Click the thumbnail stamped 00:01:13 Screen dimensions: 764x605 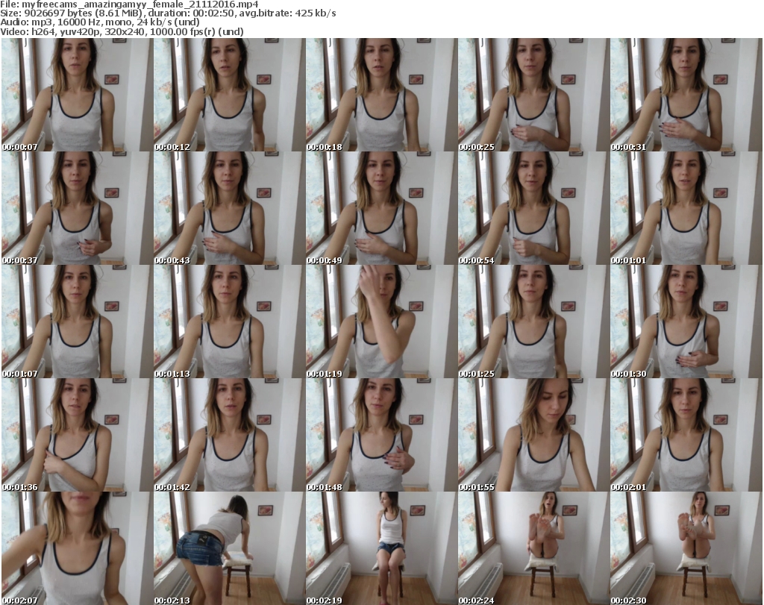click(228, 322)
